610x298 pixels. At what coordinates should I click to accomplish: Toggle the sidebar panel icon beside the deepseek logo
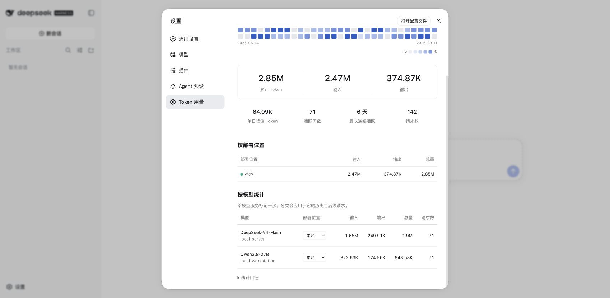(91, 13)
